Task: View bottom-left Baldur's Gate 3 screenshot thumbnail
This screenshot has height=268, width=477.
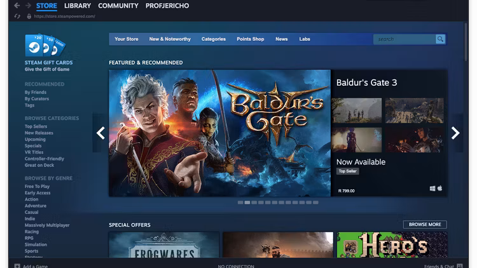Action: tap(357, 140)
